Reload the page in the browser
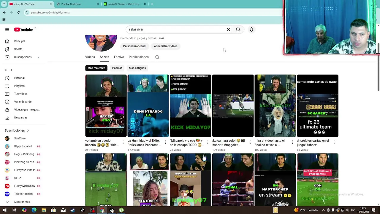The height and width of the screenshot is (214, 380). point(18,12)
